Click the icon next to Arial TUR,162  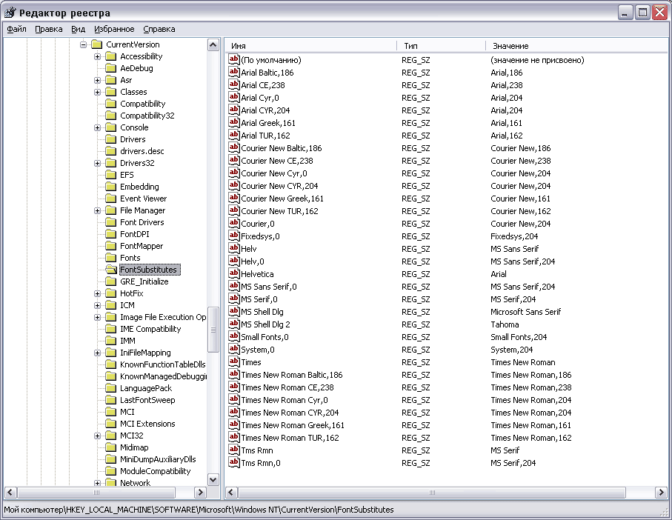click(x=233, y=135)
